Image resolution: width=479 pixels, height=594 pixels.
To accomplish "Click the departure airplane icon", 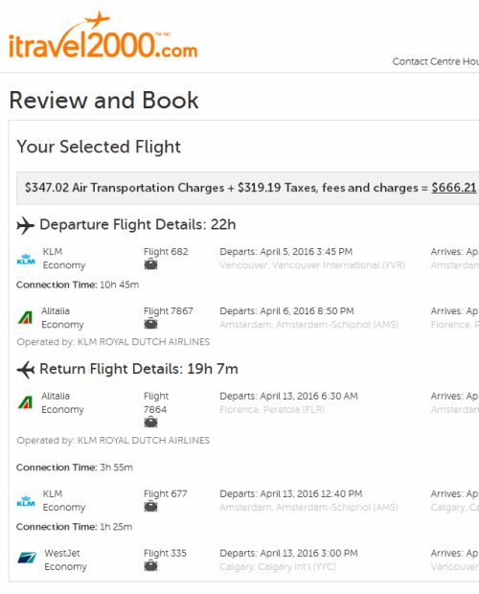I will tap(25, 225).
